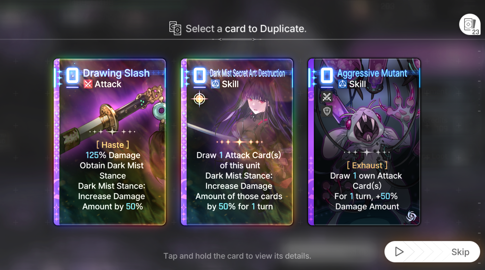The height and width of the screenshot is (270, 485).
Task: Click the Skip button
Action: (x=432, y=252)
